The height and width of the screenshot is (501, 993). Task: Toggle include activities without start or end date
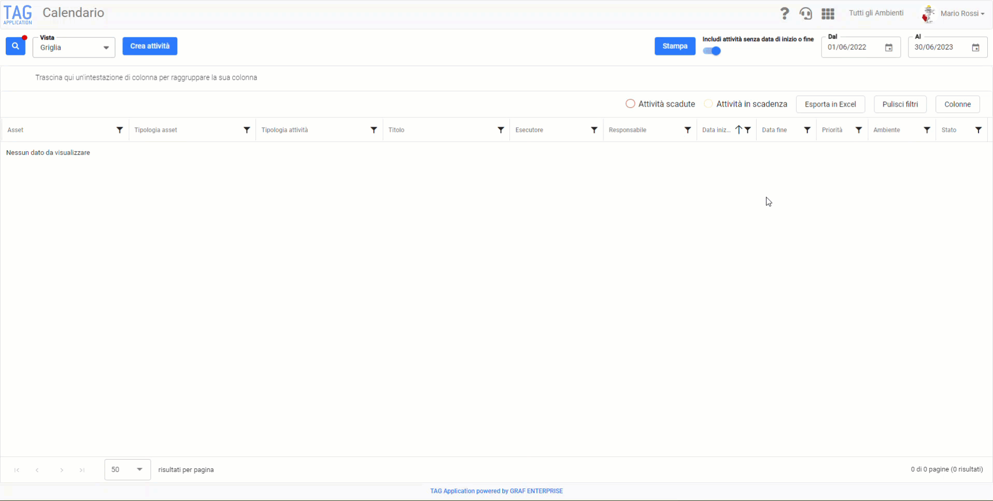(712, 51)
